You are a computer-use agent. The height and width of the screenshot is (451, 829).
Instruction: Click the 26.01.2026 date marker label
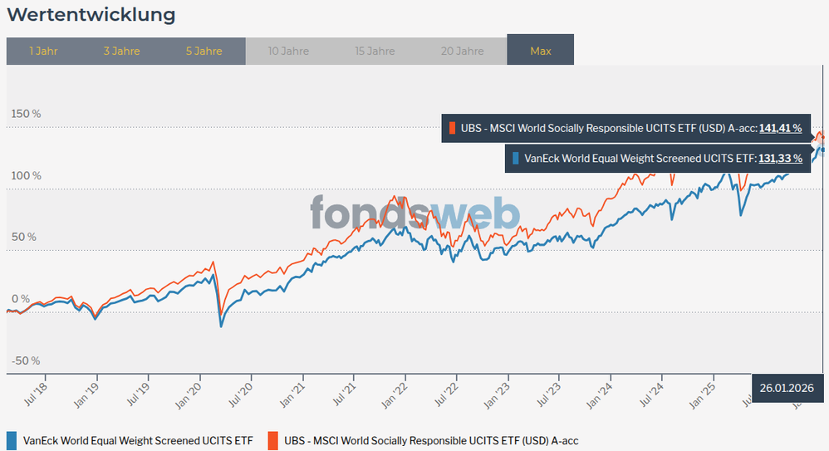coord(787,388)
